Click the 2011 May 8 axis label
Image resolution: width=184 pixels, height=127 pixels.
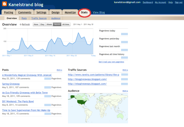click(x=29, y=56)
